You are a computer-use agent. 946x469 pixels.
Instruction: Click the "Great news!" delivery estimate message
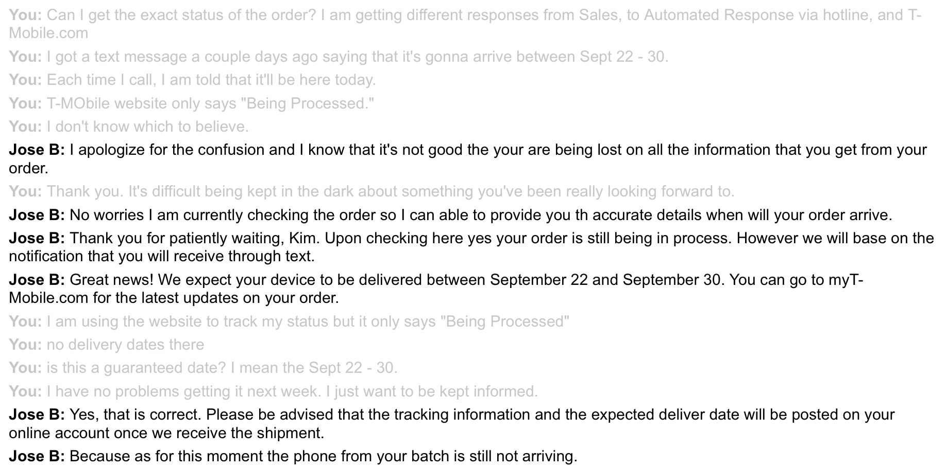(436, 289)
